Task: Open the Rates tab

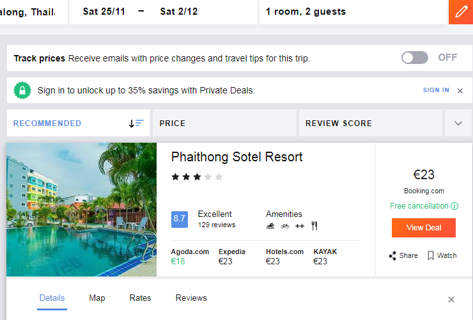Action: [x=140, y=298]
